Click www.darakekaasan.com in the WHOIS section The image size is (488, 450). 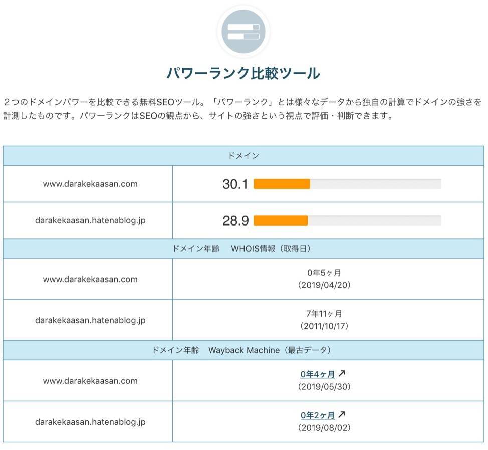(x=90, y=279)
